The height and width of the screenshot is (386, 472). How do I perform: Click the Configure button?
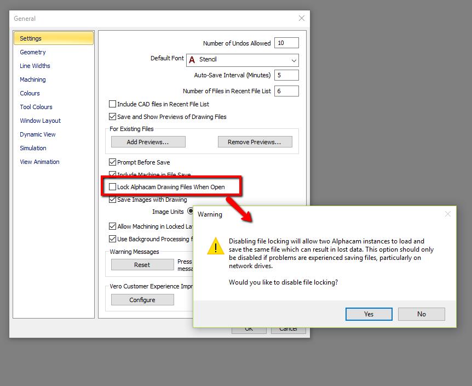click(x=142, y=299)
